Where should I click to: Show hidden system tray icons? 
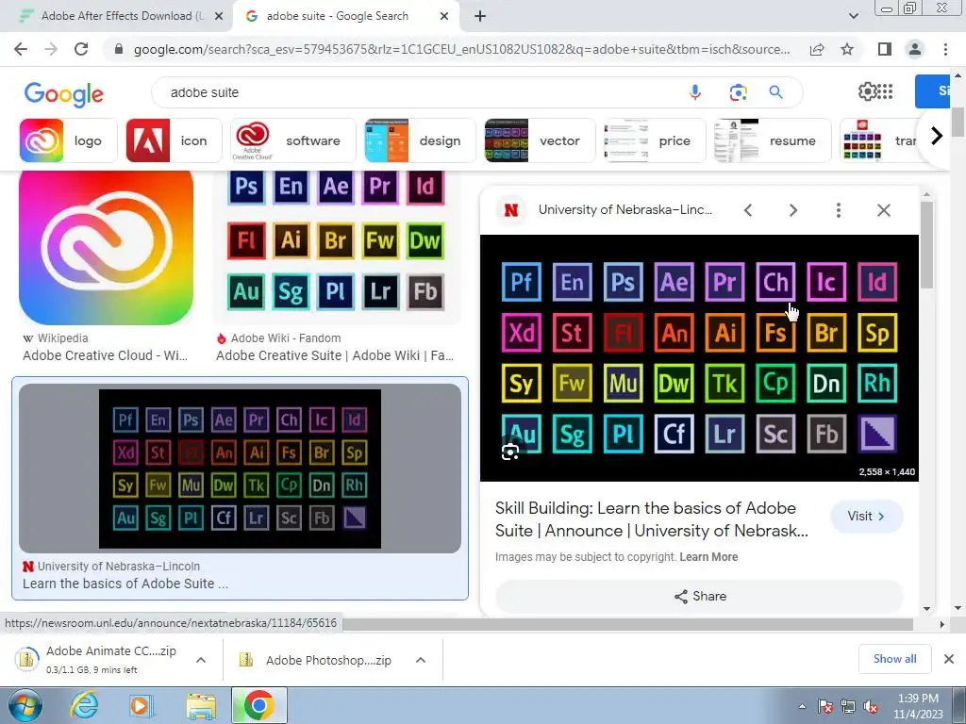tap(802, 707)
